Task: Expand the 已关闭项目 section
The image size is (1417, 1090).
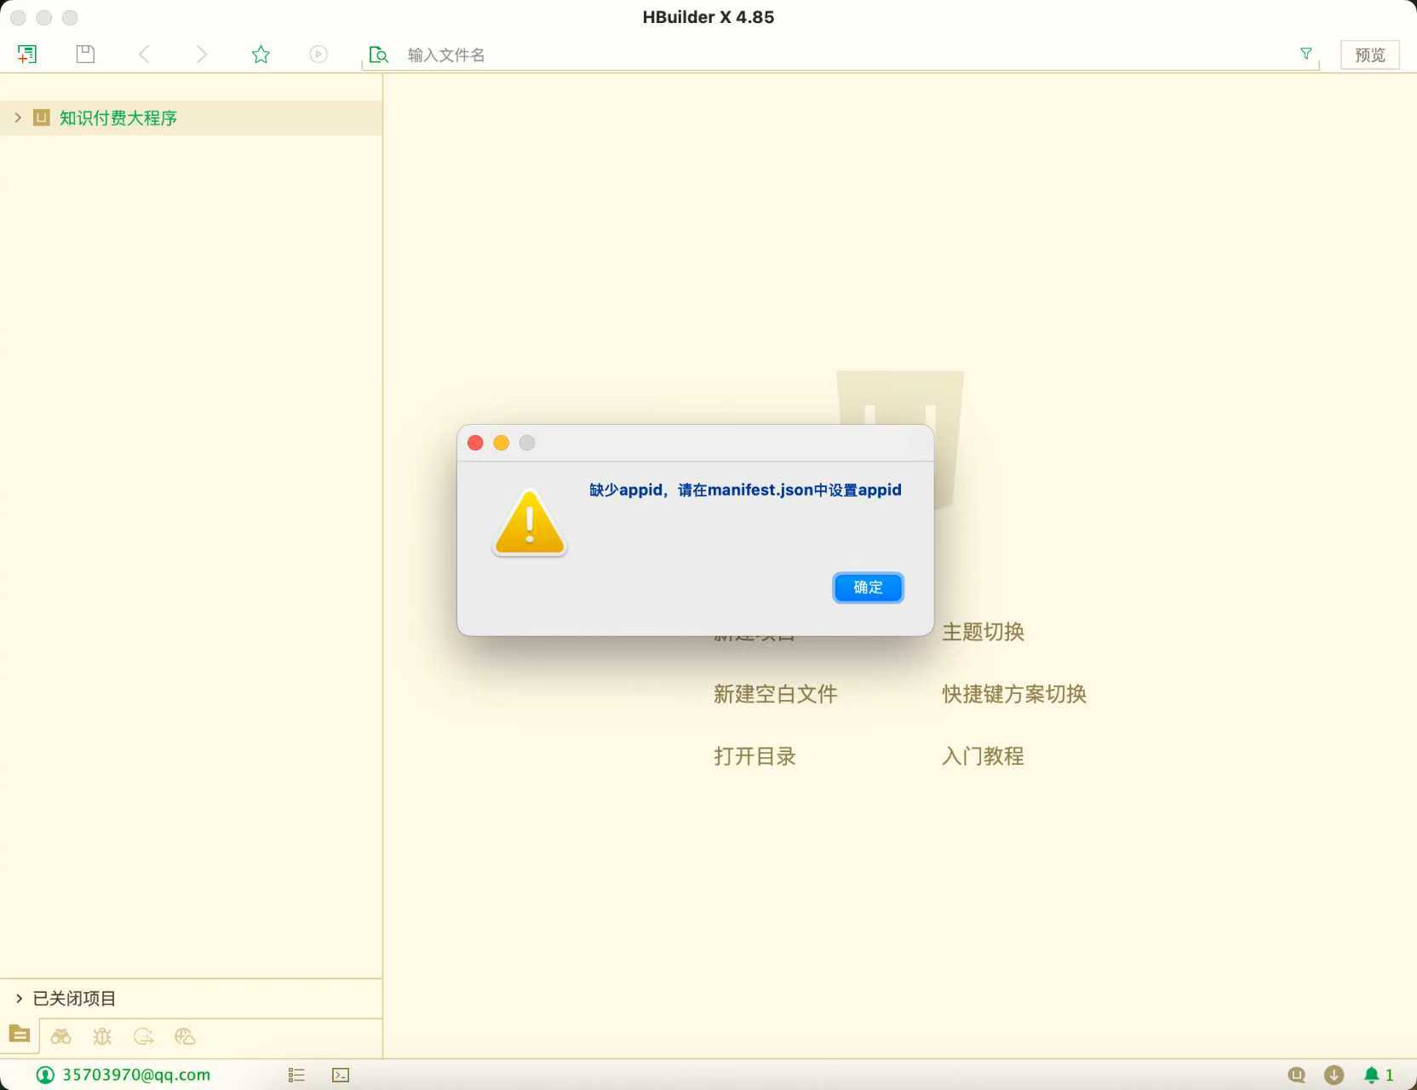Action: (x=19, y=998)
